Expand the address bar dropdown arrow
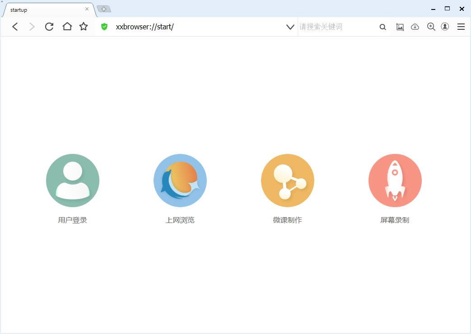The width and height of the screenshot is (471, 334). [x=290, y=27]
